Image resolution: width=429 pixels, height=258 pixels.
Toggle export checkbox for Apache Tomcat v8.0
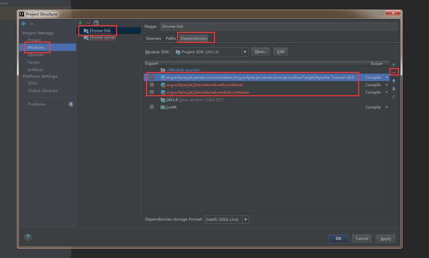tap(152, 77)
